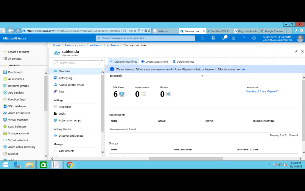Go to Resource groups breadcrumb link
The image size is (305, 191).
click(75, 45)
